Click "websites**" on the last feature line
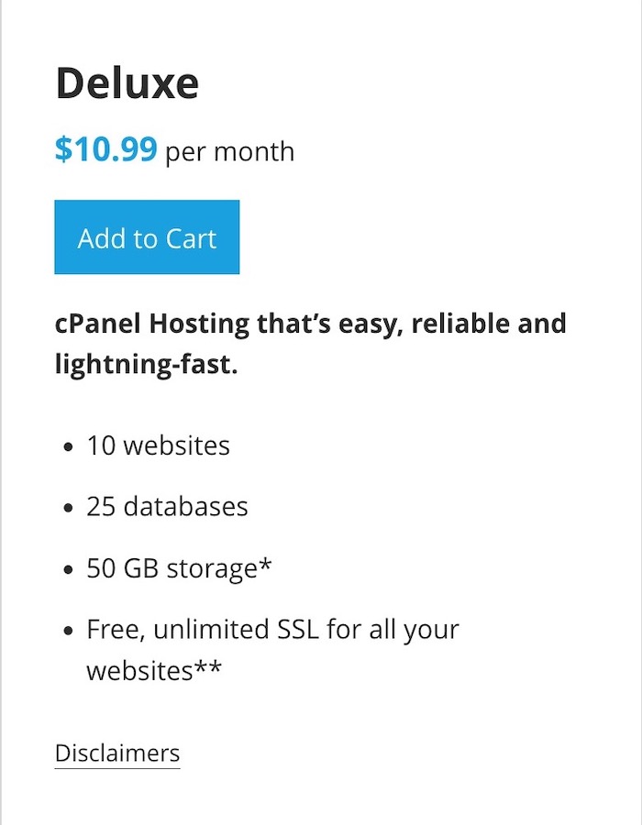The width and height of the screenshot is (642, 825). pyautogui.click(x=153, y=670)
